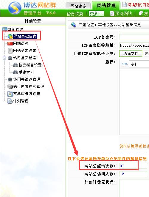The height and width of the screenshot is (197, 149).
Task: Open the 预览网站 link
Action: [121, 13]
